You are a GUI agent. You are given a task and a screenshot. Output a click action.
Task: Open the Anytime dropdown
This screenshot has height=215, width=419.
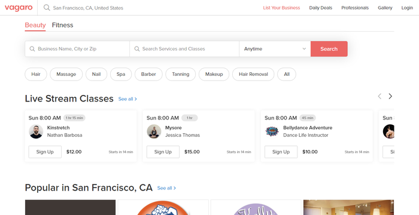pos(275,49)
